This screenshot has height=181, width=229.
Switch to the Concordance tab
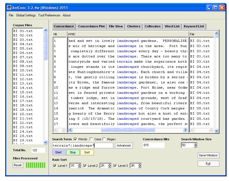pos(64,26)
